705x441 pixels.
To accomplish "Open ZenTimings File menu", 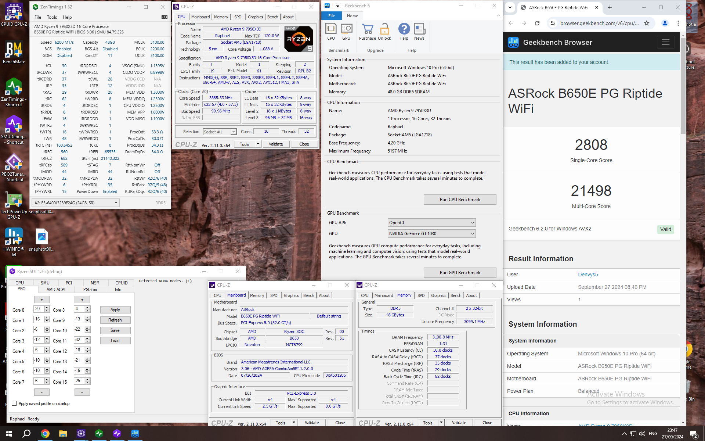I will tap(38, 17).
